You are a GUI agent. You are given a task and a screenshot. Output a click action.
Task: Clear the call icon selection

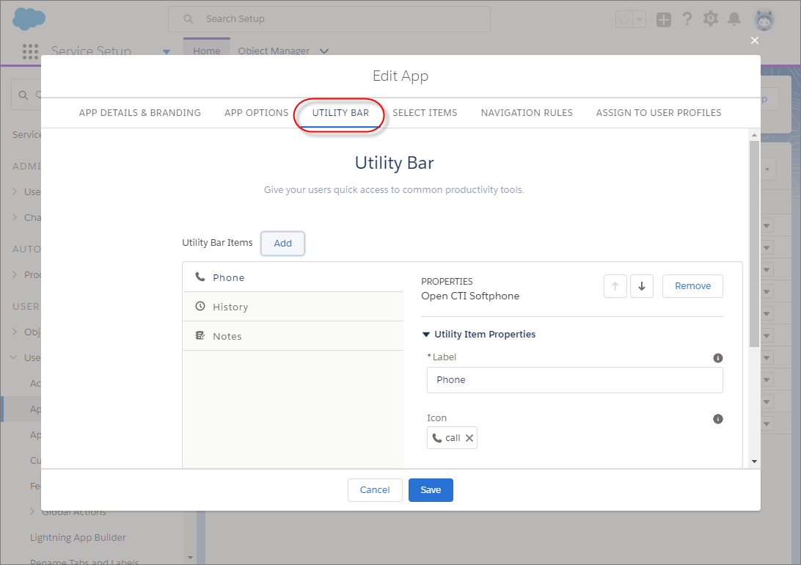[x=469, y=438]
